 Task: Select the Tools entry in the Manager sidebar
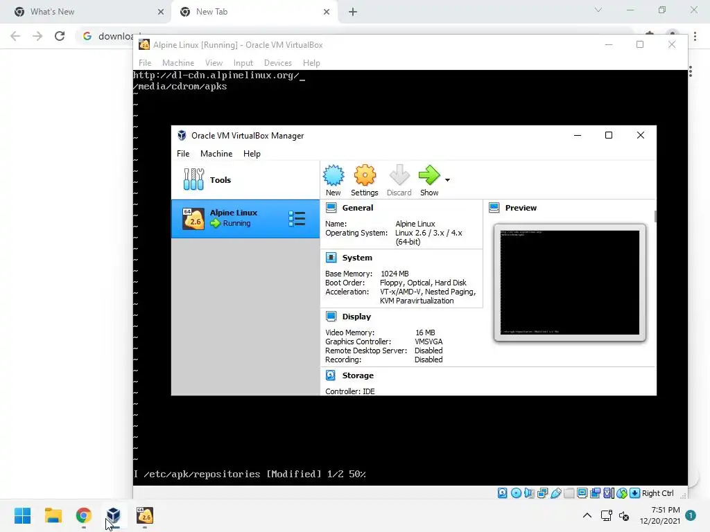245,179
